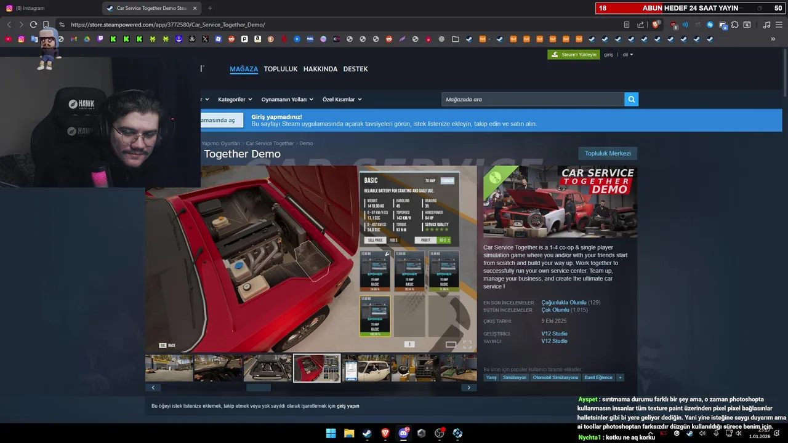Select the Basit Eğlence tag
This screenshot has width=788, height=443.
pyautogui.click(x=598, y=377)
